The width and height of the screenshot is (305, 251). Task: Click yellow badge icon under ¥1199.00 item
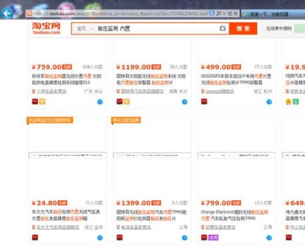click(127, 102)
